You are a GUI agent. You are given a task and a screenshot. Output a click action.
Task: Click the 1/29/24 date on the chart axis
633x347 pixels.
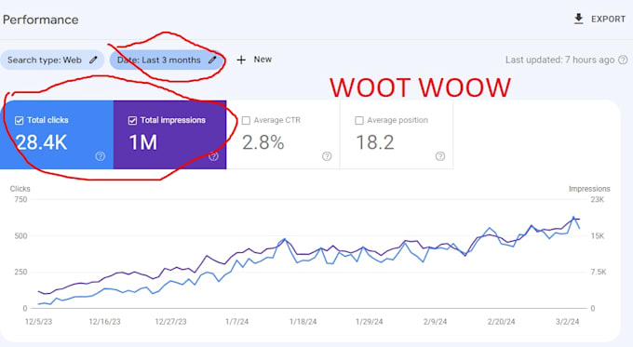tap(369, 322)
